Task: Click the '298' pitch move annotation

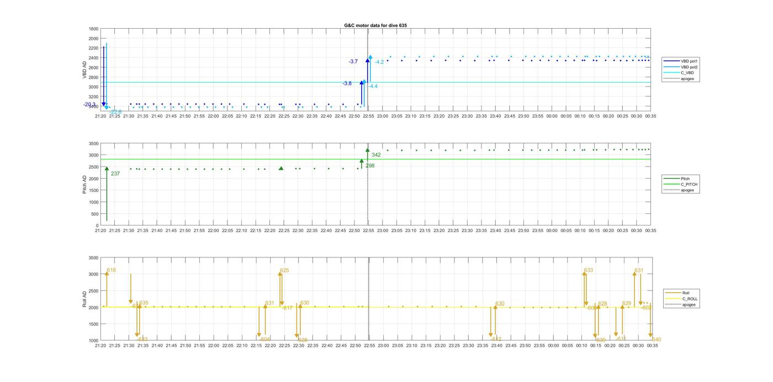Action: tap(370, 165)
